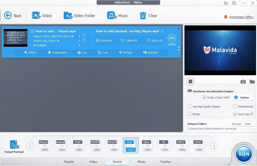Screen dimensions: 257x166
Task: Select the VIVO H264 format
Action: pos(199,146)
